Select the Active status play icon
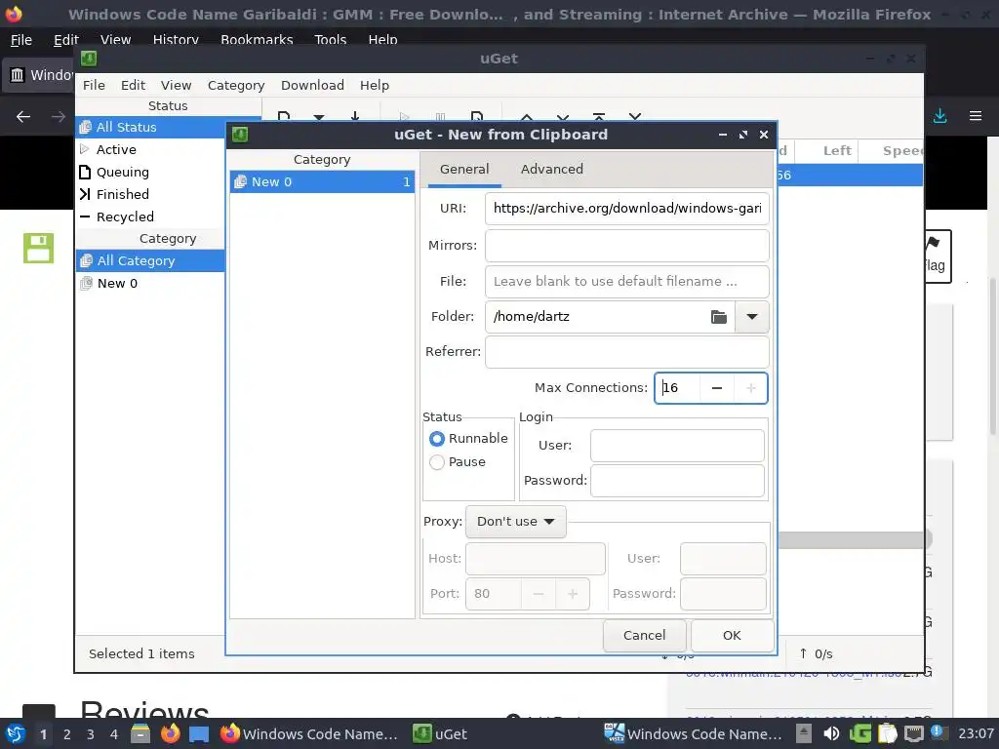Screen dimensions: 999x749 coord(84,149)
